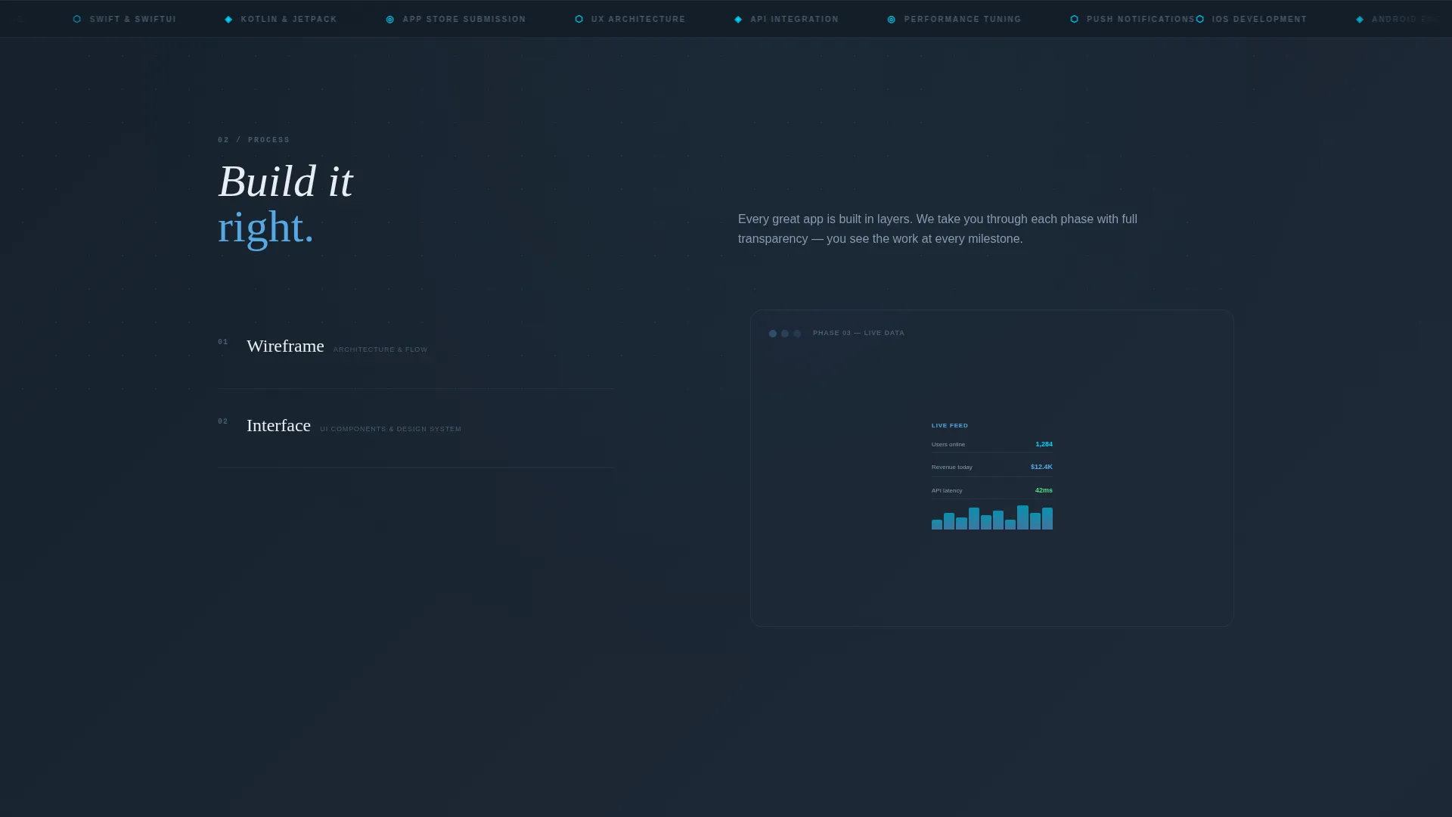Click the first bar in the live feed chart
This screenshot has width=1452, height=817.
pyautogui.click(x=937, y=525)
